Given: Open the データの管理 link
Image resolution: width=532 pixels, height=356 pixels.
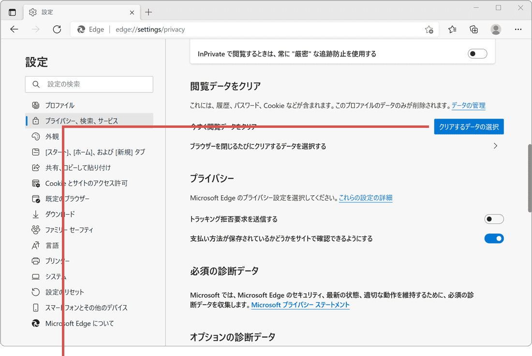Looking at the screenshot, I should pyautogui.click(x=468, y=105).
